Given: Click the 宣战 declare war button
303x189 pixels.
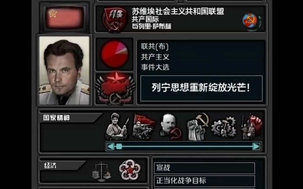Looking at the screenshot, I should point(204,168).
